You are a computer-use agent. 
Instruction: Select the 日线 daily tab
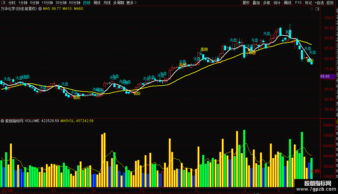pyautogui.click(x=87, y=3)
